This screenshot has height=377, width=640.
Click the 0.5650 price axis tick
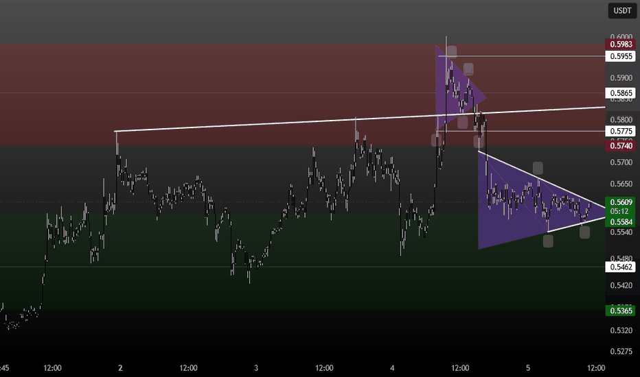pyautogui.click(x=621, y=184)
